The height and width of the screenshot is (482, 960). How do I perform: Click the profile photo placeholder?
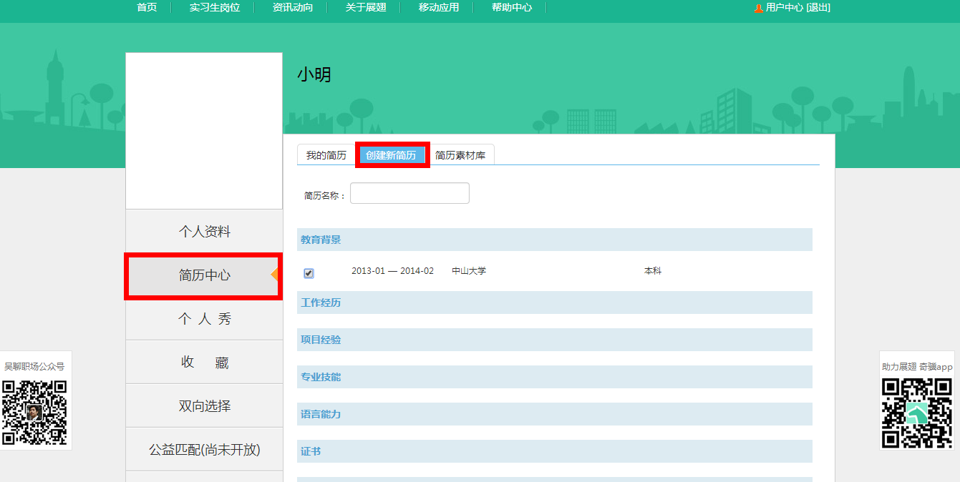coord(204,131)
